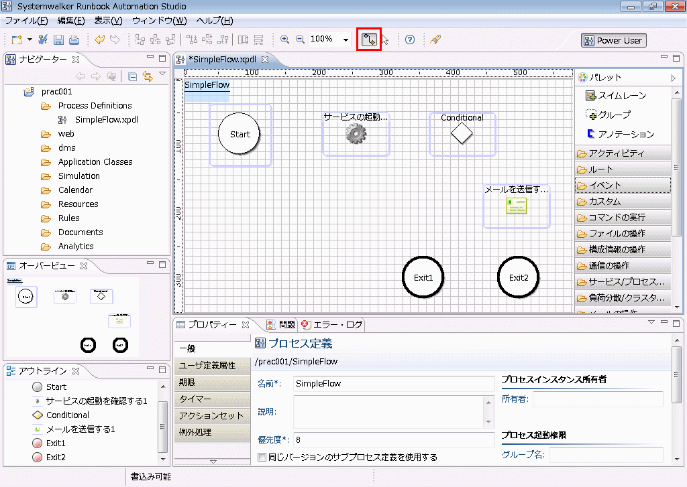Select ユーザ定義属性 property section
Viewport: 687px width, 487px height.
(x=213, y=365)
